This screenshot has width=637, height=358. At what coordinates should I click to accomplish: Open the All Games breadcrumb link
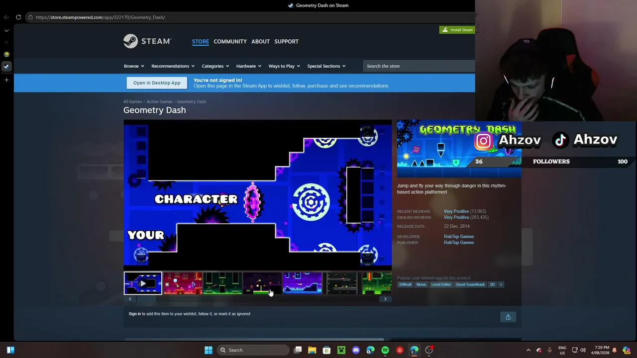tap(132, 101)
